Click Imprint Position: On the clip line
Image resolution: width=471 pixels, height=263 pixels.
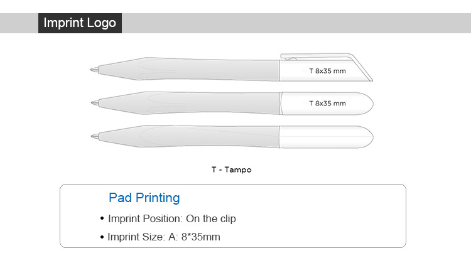click(x=172, y=218)
